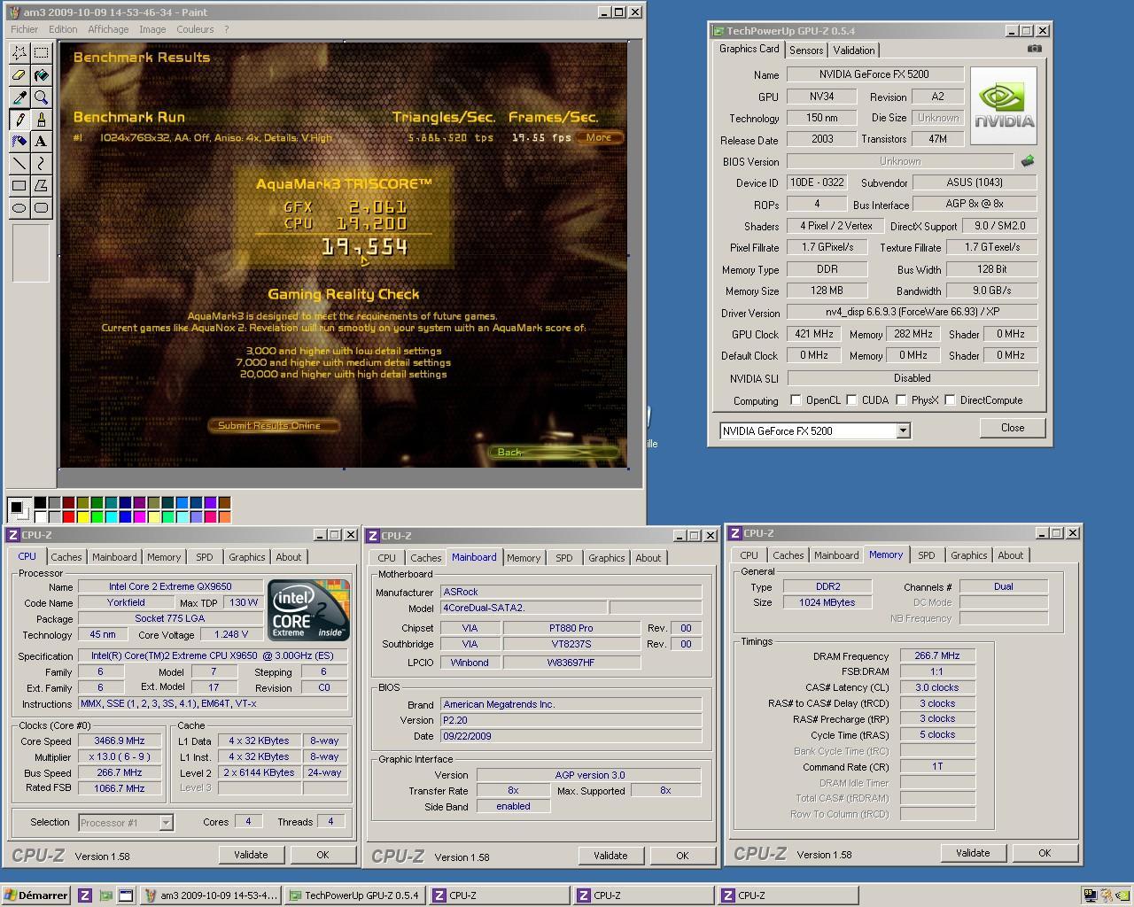Click the NVIDIA logo in GPU-Z
Screen dimensions: 1134x907
click(1005, 105)
